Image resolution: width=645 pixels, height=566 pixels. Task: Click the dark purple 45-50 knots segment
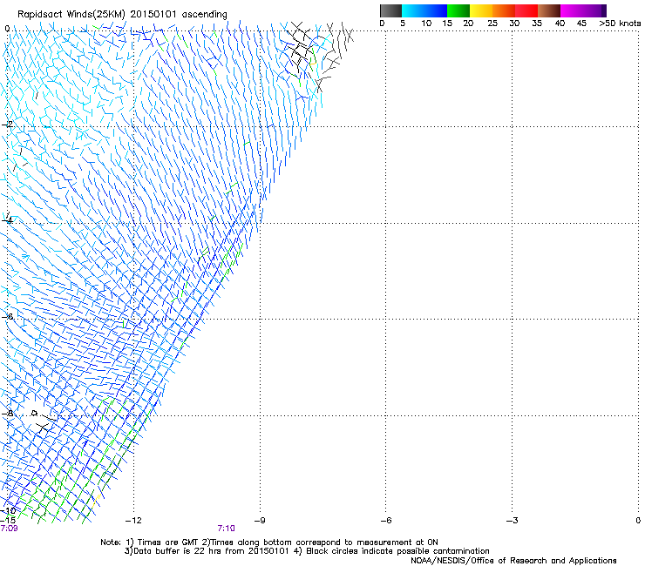click(594, 10)
